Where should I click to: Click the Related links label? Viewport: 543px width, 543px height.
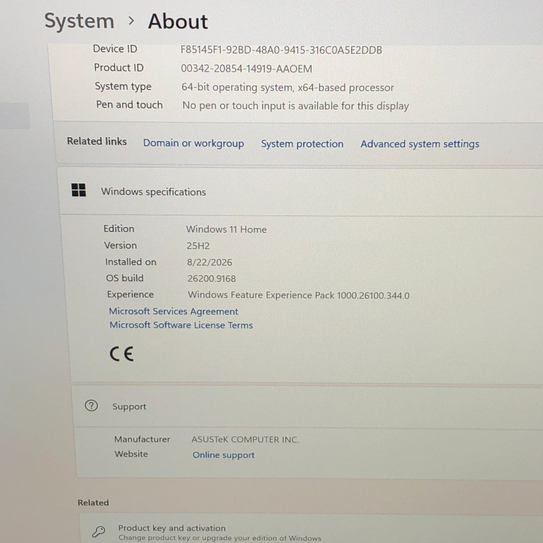click(97, 141)
